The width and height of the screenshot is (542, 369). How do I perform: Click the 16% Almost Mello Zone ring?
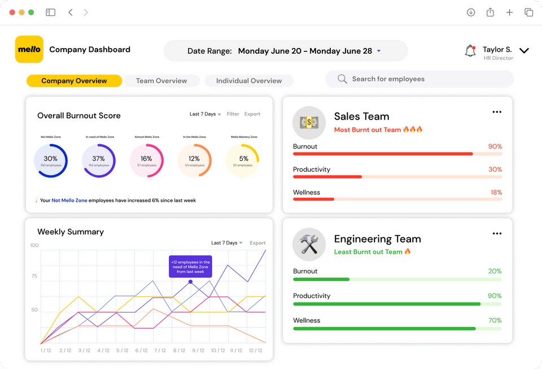[x=147, y=161]
